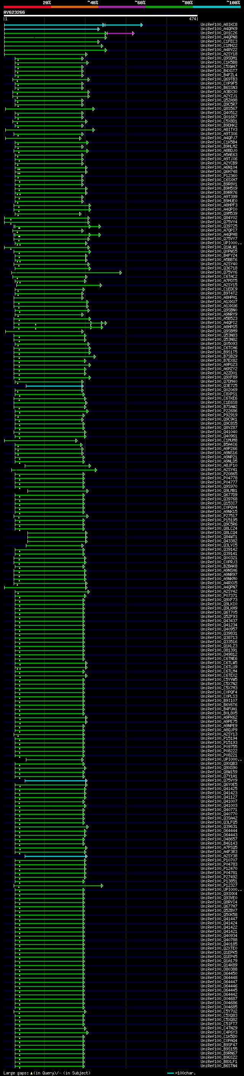Select label UniRef100_Q39725
The image size is (244, 1076).
tap(219, 226)
